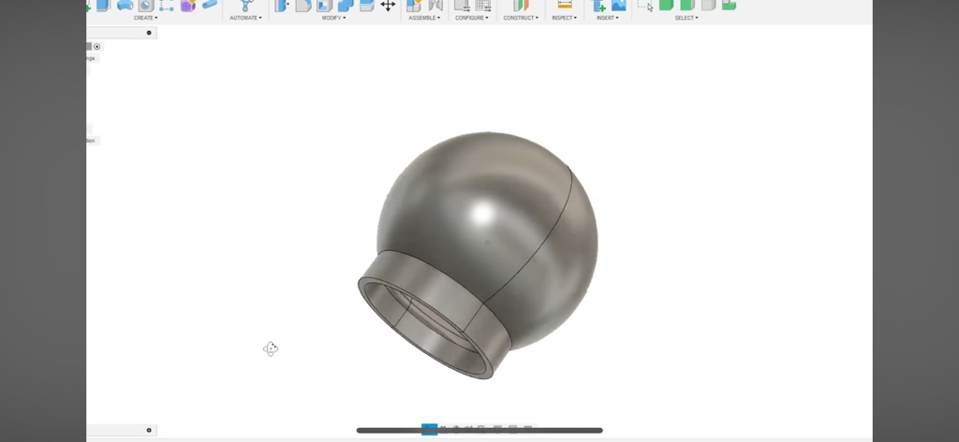The image size is (959, 442).
Task: Select the Fillet tool icon
Action: point(303,6)
